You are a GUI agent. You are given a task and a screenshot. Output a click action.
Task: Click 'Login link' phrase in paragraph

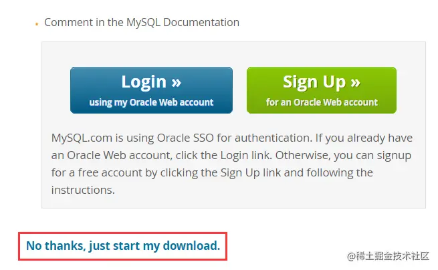pos(246,155)
